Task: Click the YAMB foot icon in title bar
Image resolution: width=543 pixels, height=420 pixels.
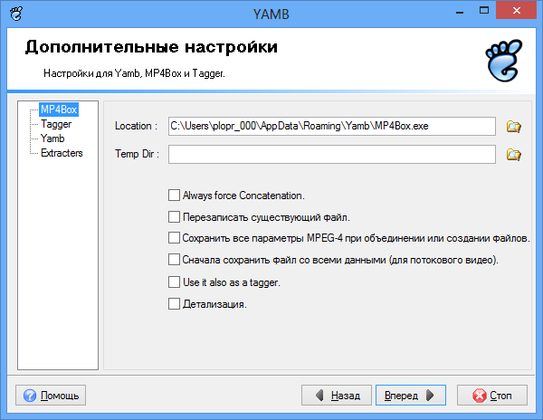Action: click(16, 14)
